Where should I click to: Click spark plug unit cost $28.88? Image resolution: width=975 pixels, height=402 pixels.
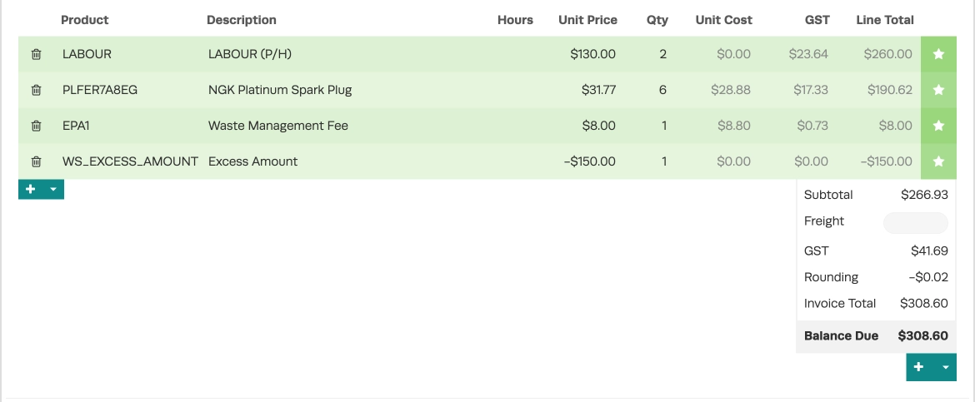[731, 90]
